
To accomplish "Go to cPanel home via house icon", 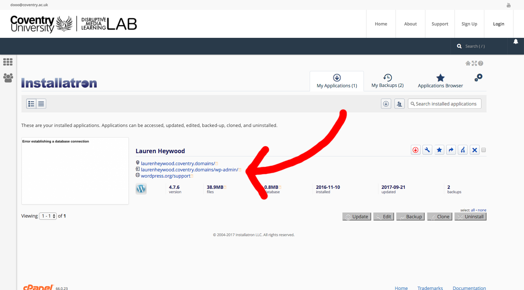I will 468,63.
